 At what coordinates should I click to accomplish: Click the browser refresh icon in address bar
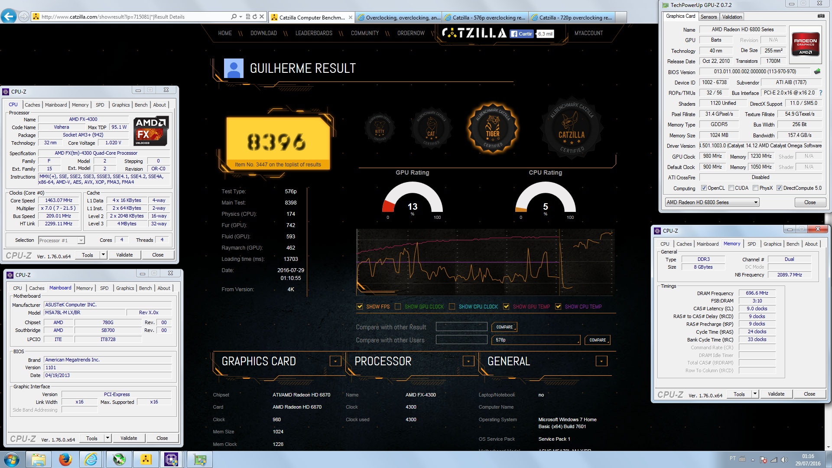tap(255, 17)
